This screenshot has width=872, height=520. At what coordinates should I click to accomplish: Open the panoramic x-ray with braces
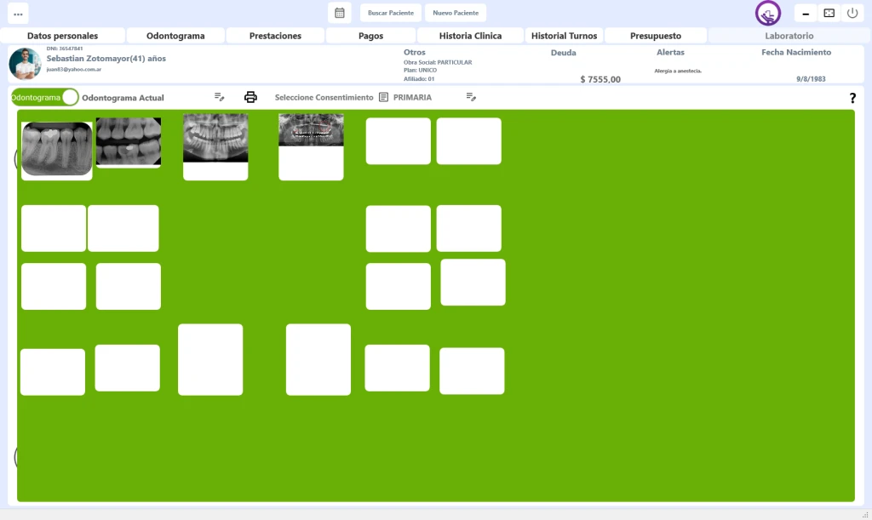pos(311,130)
